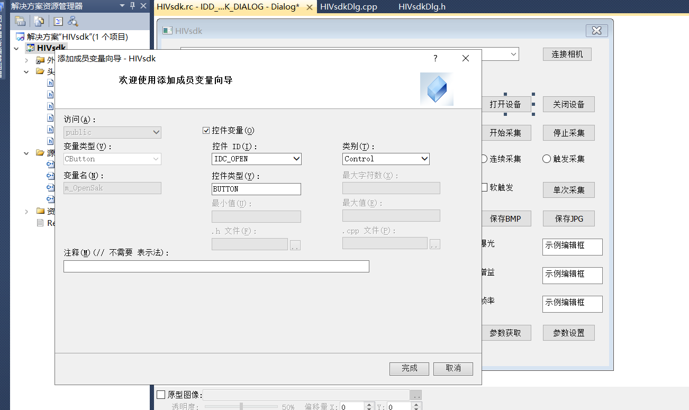Click the .h 文件 browse button

(295, 245)
